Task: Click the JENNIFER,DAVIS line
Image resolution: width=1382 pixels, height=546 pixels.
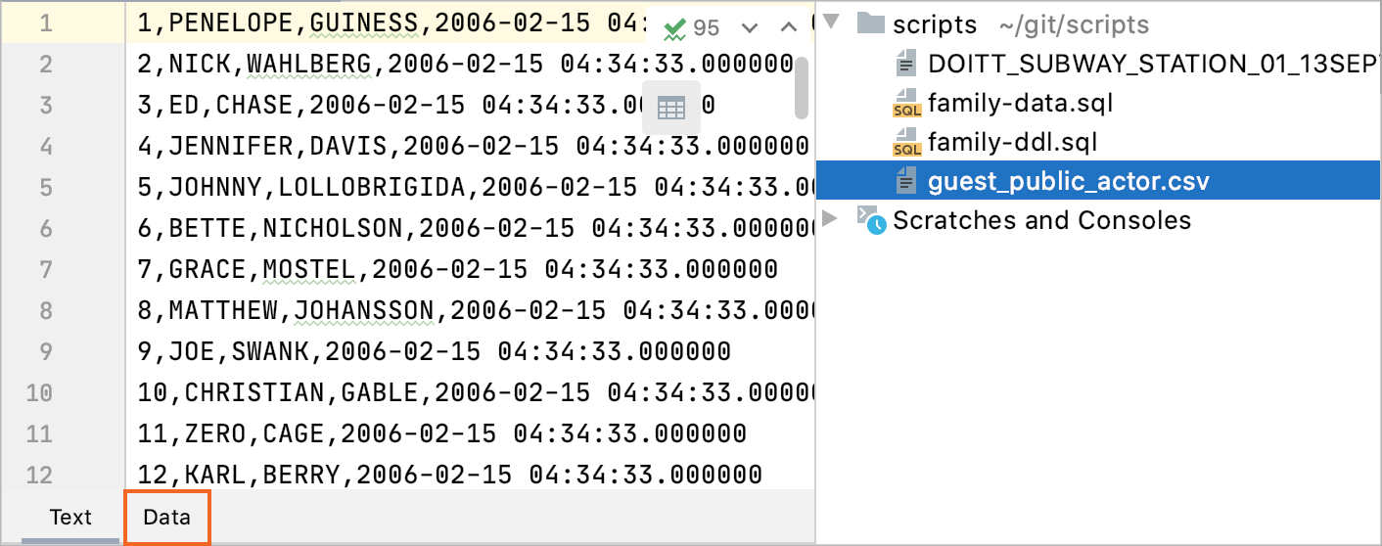Action: [x=473, y=147]
